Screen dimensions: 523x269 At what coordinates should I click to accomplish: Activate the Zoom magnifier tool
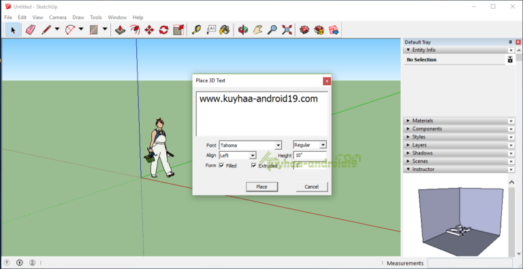tap(272, 30)
